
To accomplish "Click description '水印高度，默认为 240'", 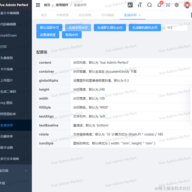I will [89, 90].
